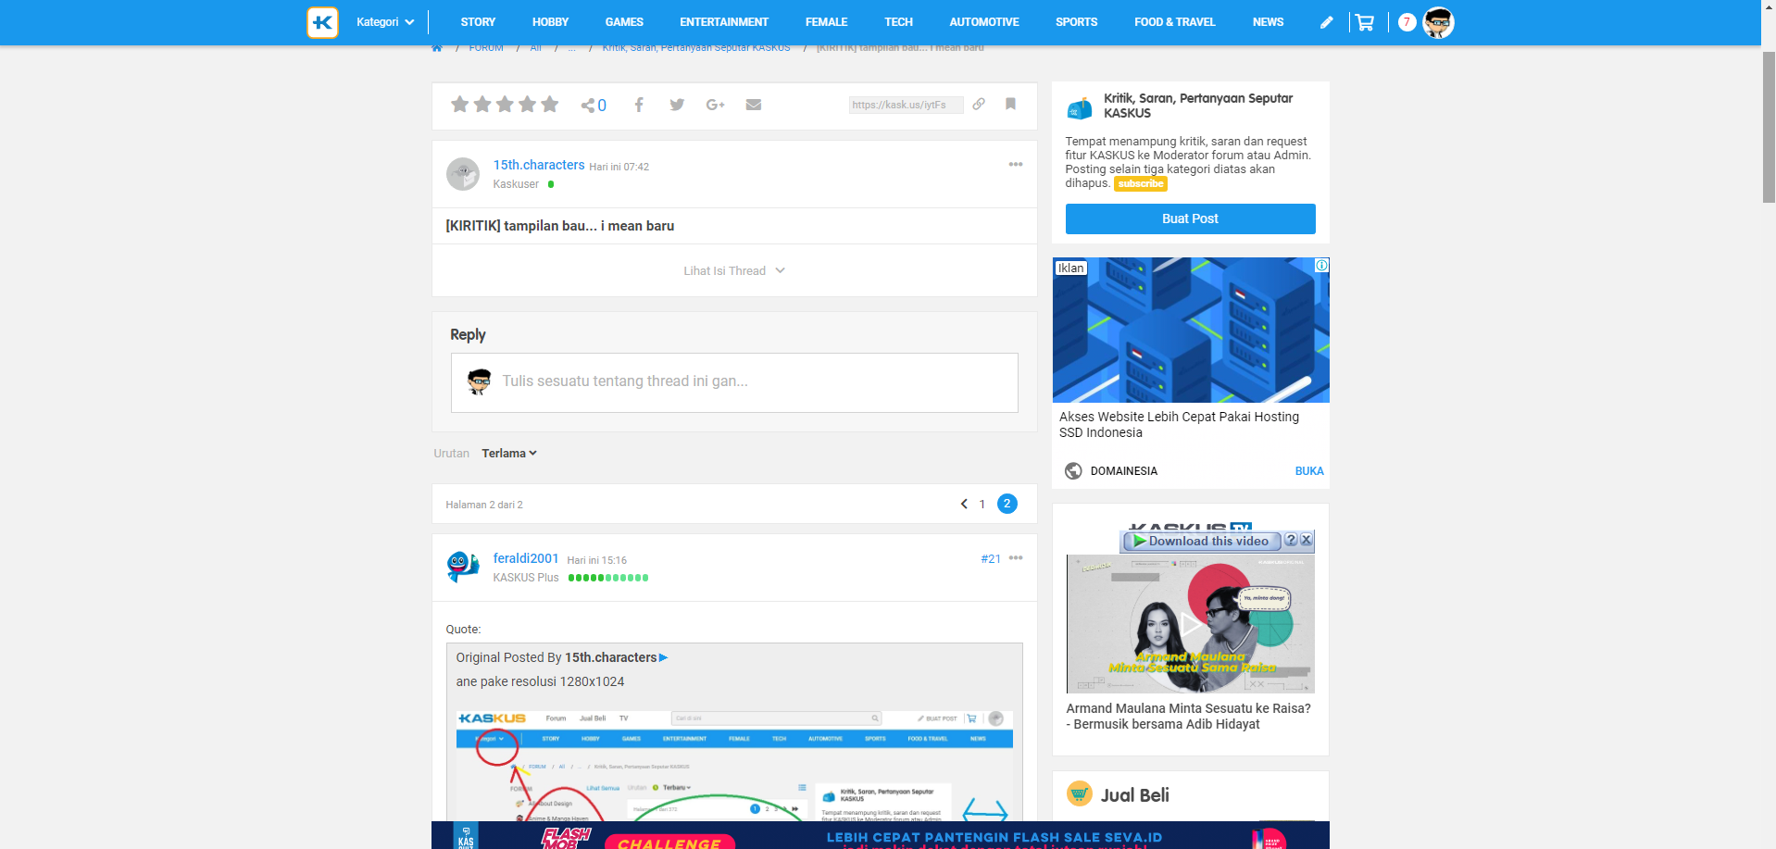Open the ENTERTAINMENT menu
The width and height of the screenshot is (1776, 849).
(724, 22)
